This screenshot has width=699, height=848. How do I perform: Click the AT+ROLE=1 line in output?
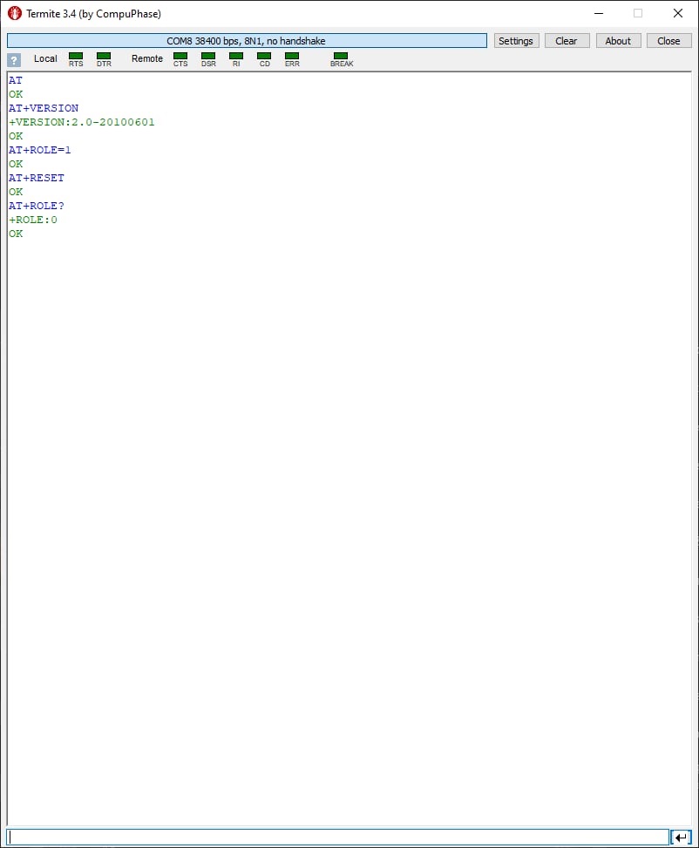click(39, 150)
